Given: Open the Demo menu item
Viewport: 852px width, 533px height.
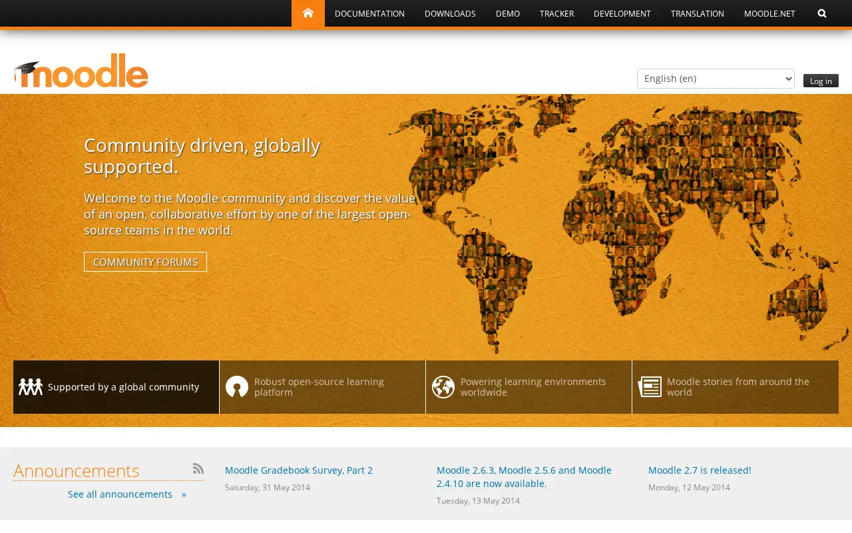Looking at the screenshot, I should [508, 13].
